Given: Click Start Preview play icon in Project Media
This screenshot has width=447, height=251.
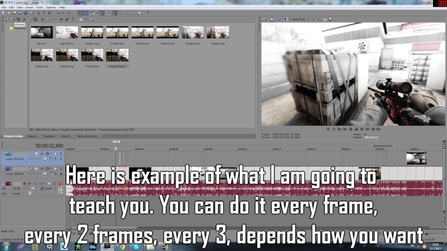Looking at the screenshot, I should [61, 19].
